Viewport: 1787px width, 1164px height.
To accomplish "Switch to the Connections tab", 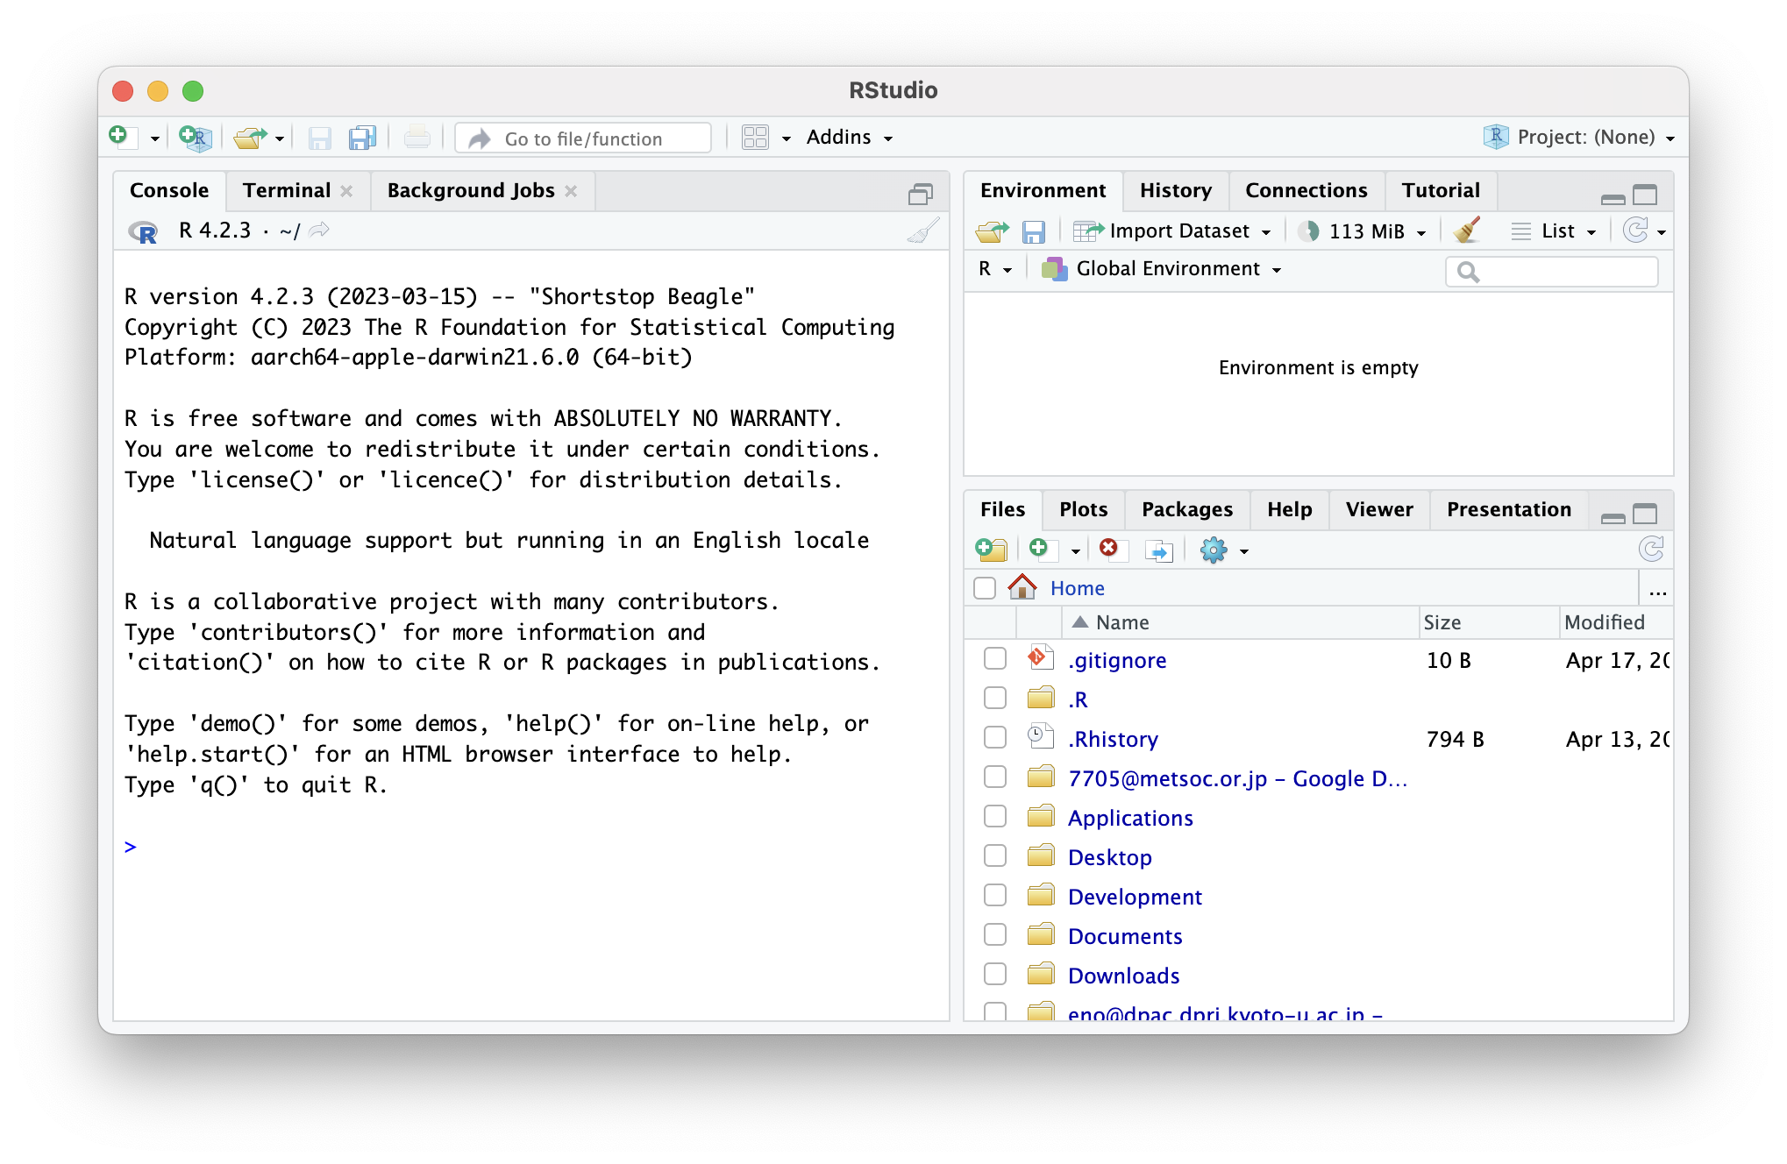I will 1306,191.
